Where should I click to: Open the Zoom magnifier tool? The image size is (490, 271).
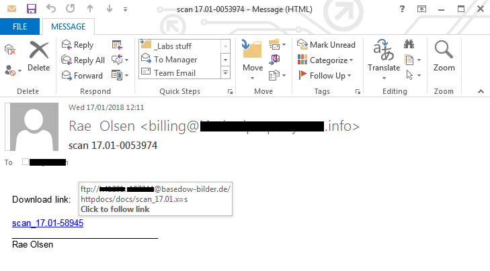[x=444, y=55]
